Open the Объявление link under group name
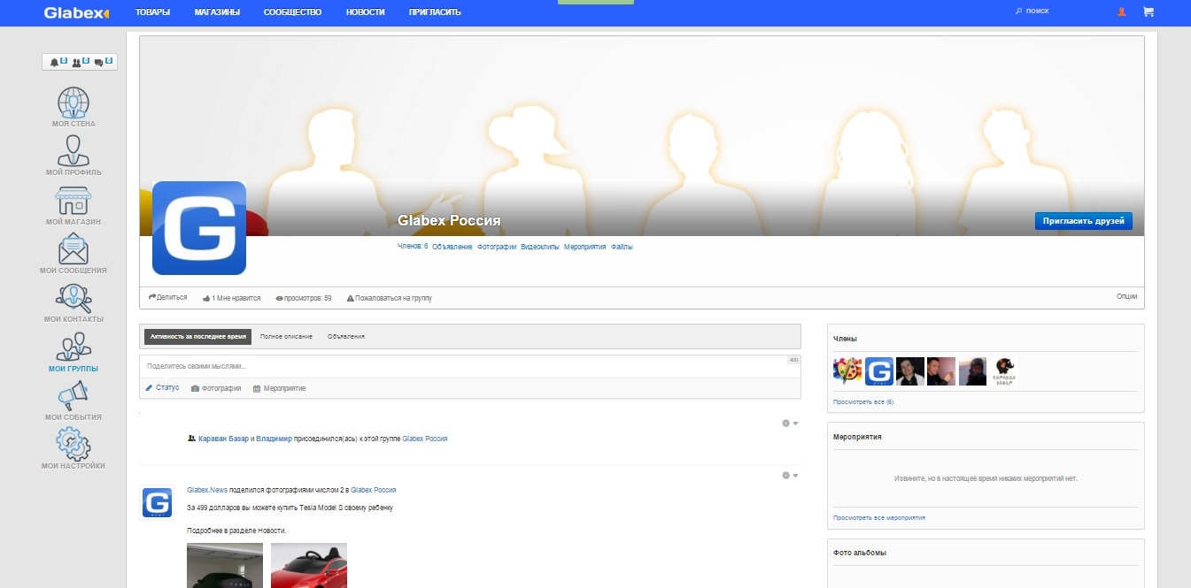Viewport: 1191px width, 588px height. point(452,247)
